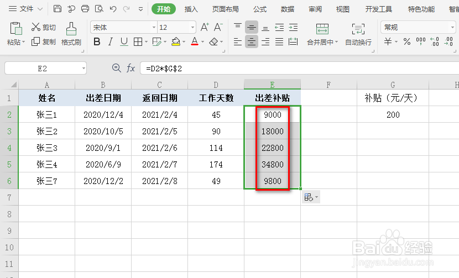Redo the last action
Viewport: 459px width, 278px height.
click(x=127, y=9)
